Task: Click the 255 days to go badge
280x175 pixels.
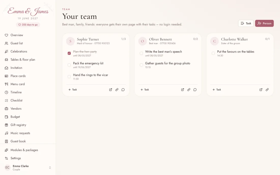Action: pos(28,25)
